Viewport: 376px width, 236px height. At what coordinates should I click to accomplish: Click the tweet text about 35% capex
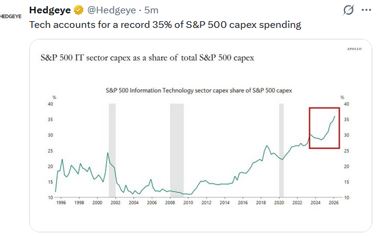tap(165, 25)
